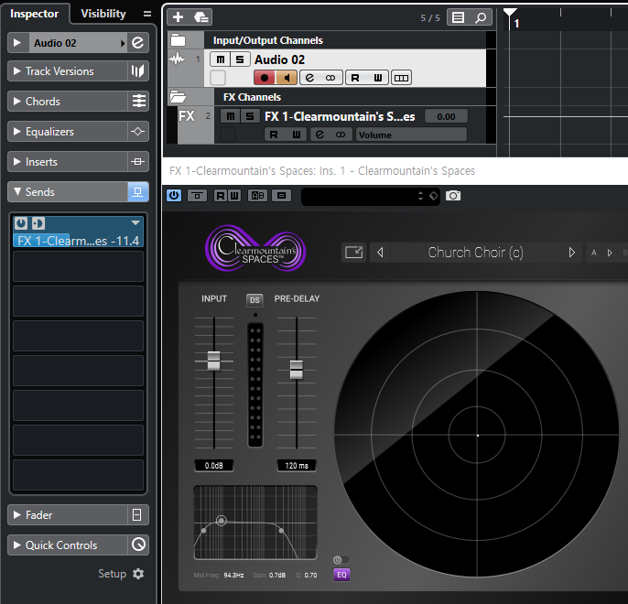The width and height of the screenshot is (628, 604).
Task: Click the 0.0dB input value field
Action: coord(214,466)
